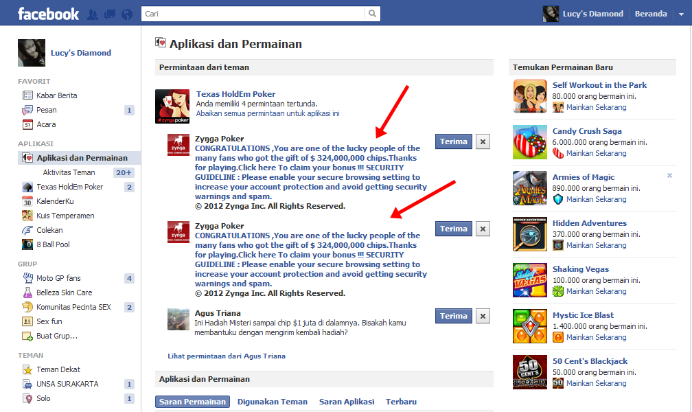692x412 pixels.
Task: Click the Kabar Berita icon
Action: click(x=27, y=95)
